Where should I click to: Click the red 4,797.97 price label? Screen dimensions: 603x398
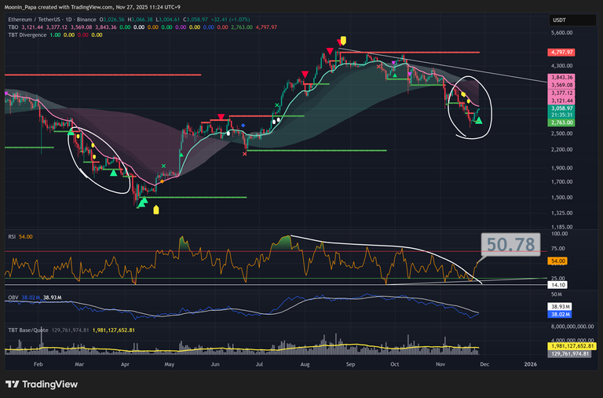[563, 52]
